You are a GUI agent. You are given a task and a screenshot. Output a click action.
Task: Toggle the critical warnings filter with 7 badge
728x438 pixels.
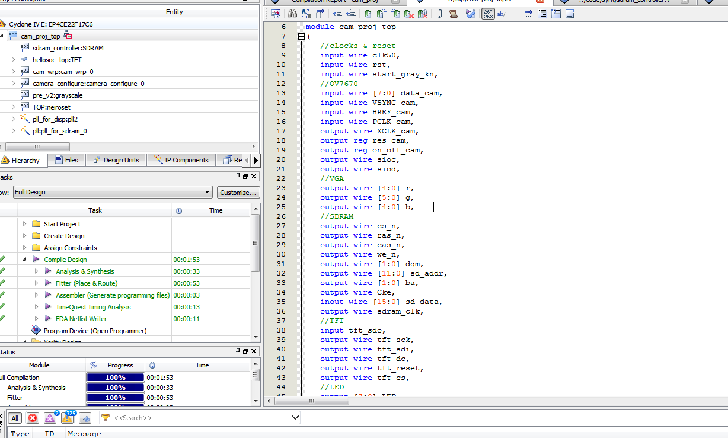[x=50, y=418]
